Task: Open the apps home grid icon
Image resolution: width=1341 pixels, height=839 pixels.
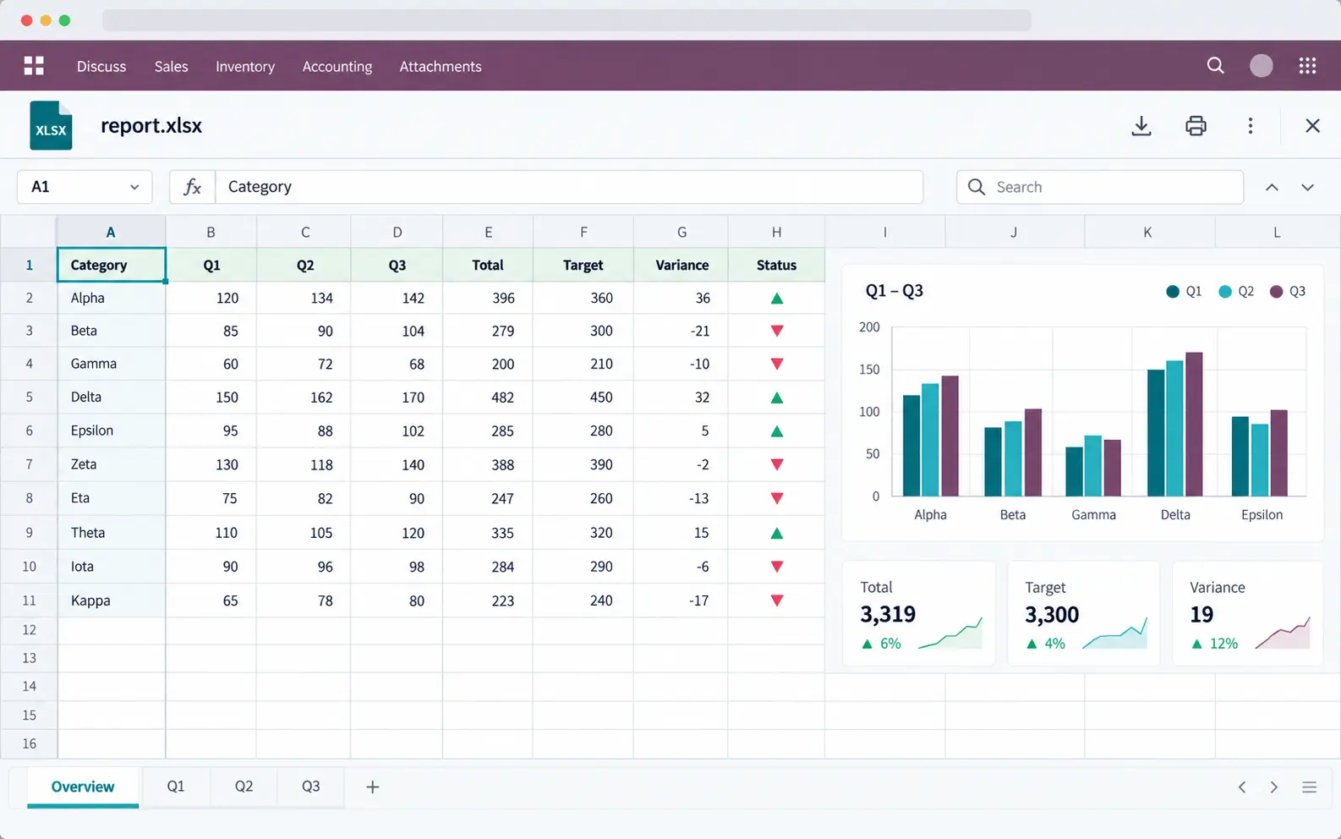Action: tap(34, 66)
